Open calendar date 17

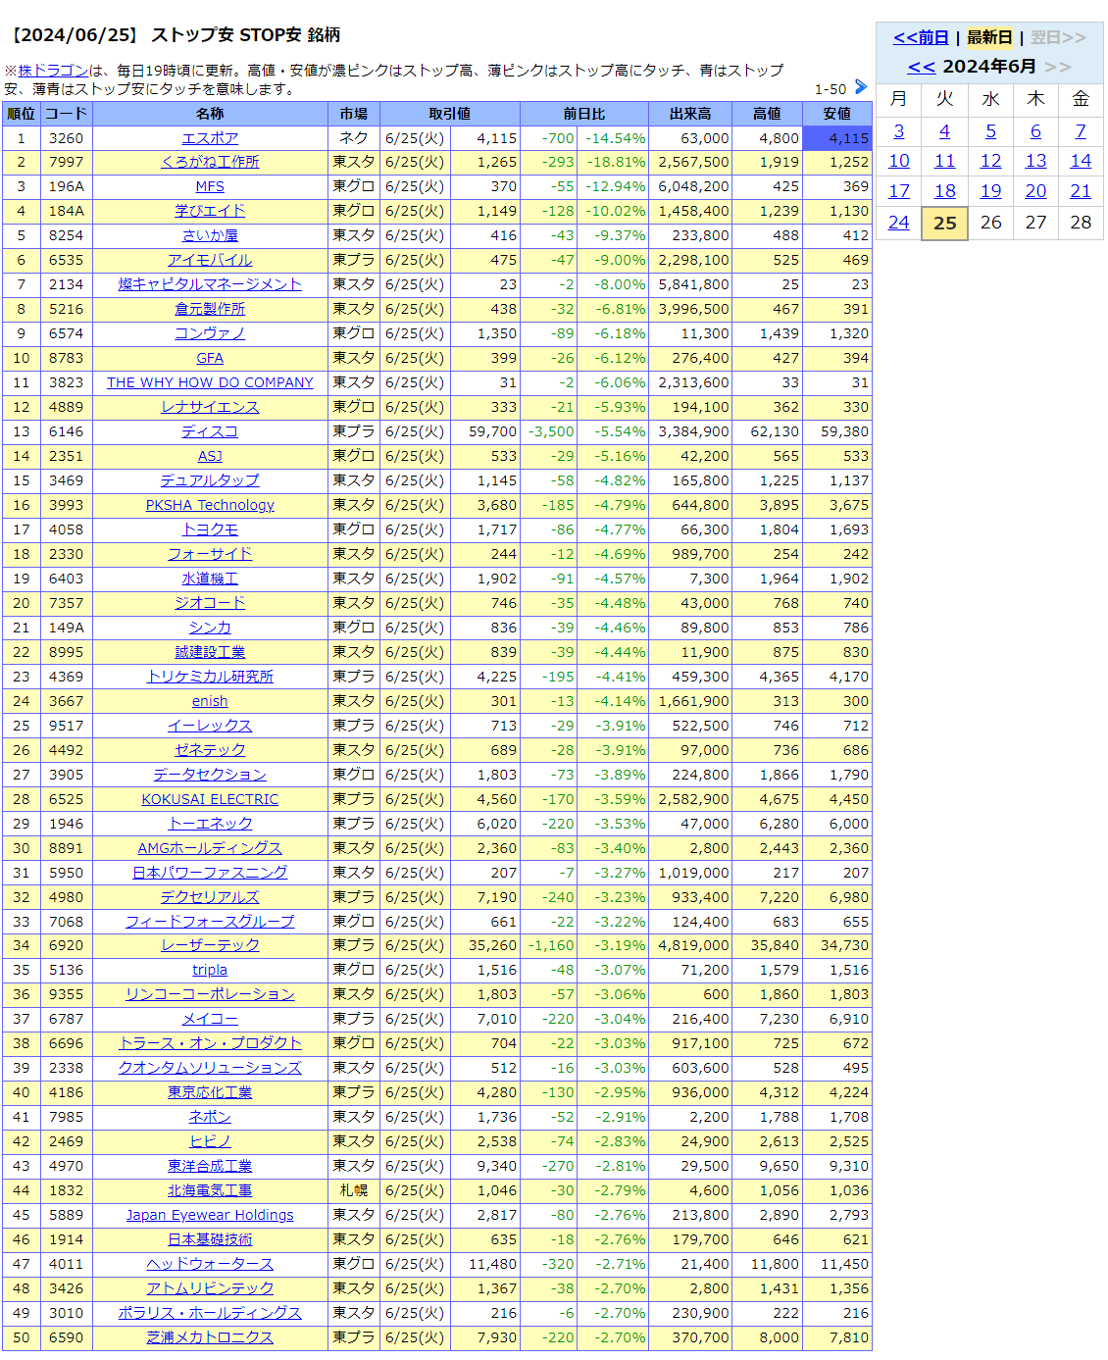899,191
